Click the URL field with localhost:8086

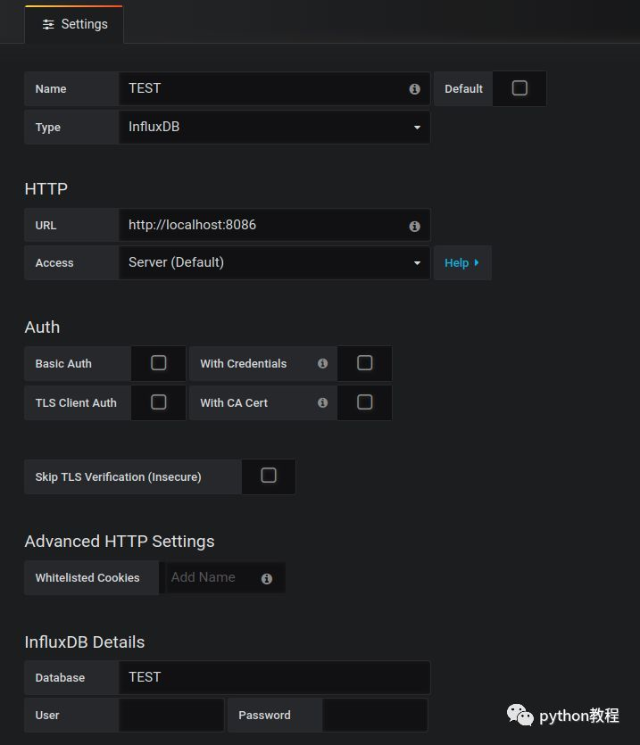[274, 225]
